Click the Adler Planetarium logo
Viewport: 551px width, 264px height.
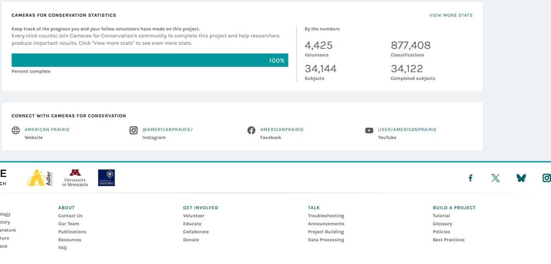tap(40, 178)
